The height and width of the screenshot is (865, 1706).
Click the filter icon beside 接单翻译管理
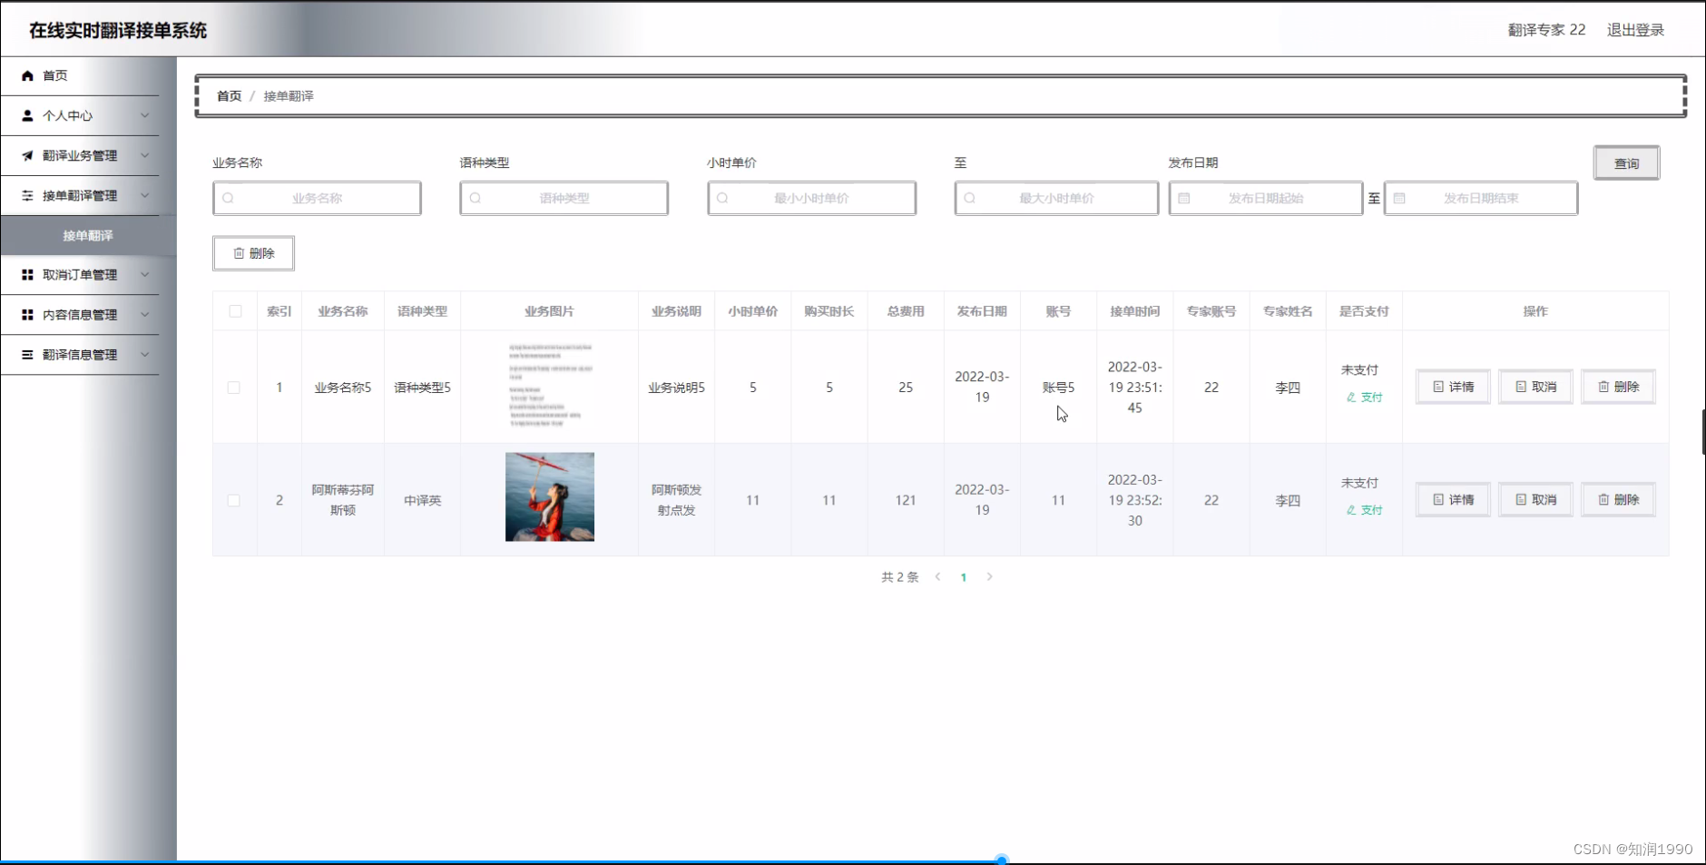click(28, 195)
